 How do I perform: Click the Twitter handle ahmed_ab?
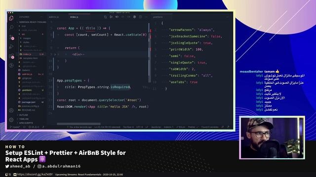18,166
